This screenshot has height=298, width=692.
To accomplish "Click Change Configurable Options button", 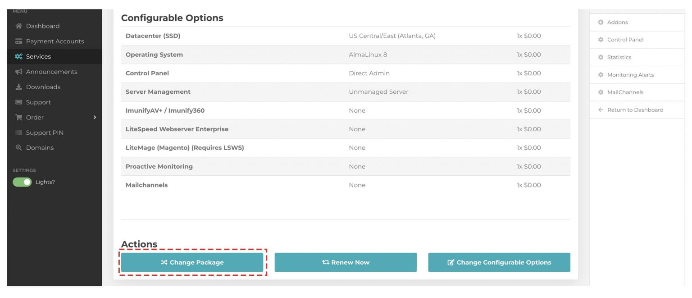I will (x=499, y=262).
